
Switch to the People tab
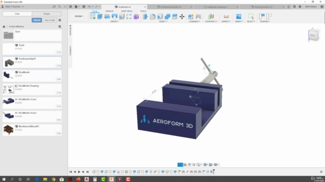point(47,14)
